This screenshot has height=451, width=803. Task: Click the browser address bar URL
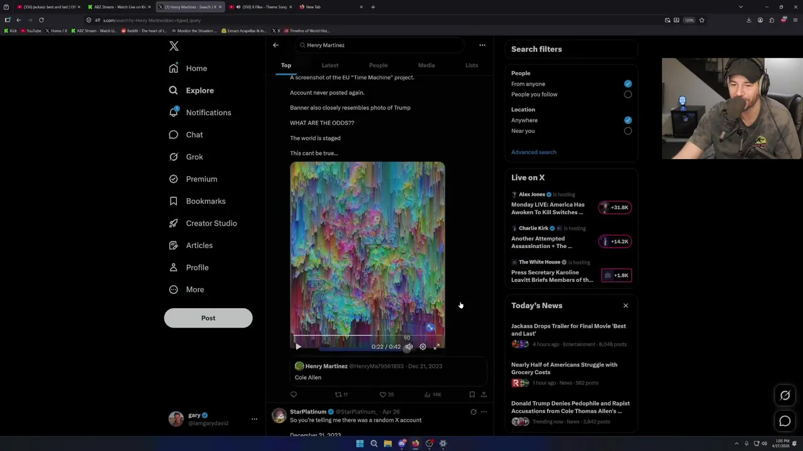coord(152,20)
